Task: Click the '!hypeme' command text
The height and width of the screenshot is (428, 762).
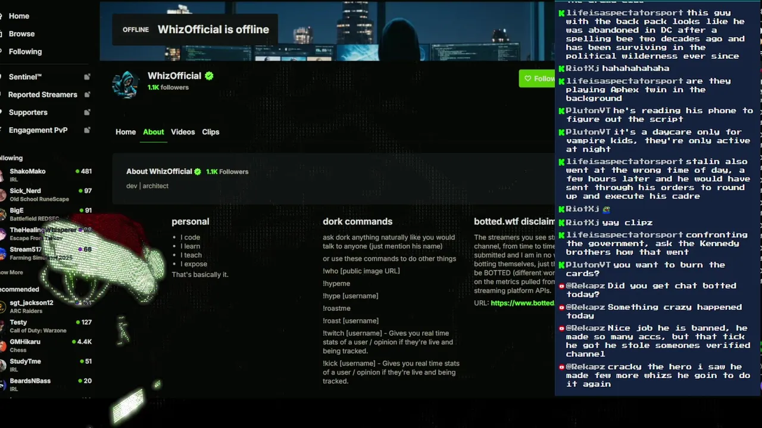Action: click(336, 284)
